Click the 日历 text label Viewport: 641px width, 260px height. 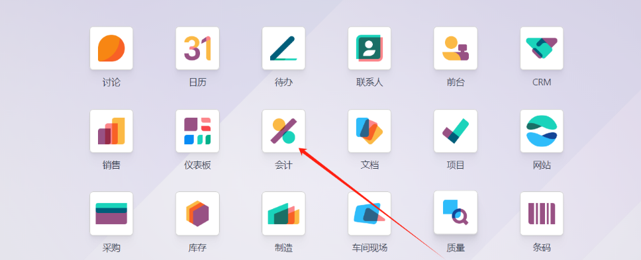click(197, 83)
